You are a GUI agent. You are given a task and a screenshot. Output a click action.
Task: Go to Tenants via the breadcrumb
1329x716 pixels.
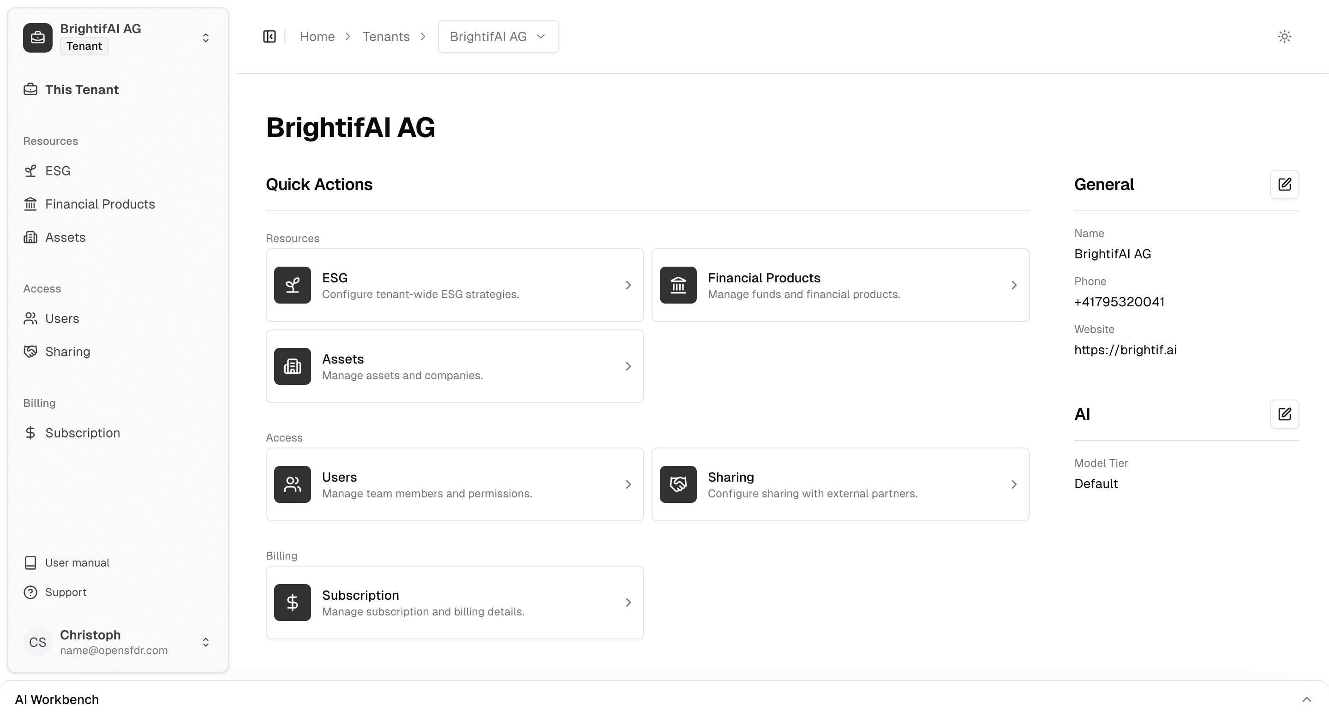click(386, 36)
